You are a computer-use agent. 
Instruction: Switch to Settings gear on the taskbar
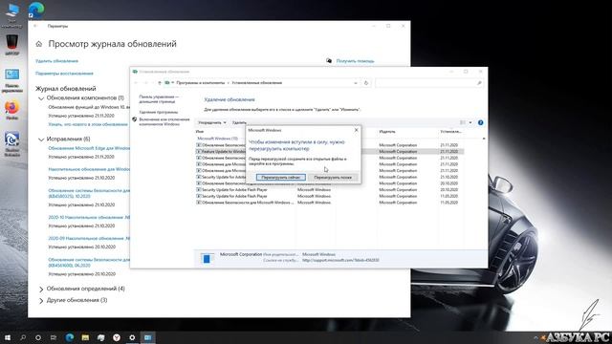tap(132, 337)
